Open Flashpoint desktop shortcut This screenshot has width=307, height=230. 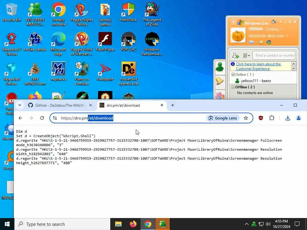105,72
